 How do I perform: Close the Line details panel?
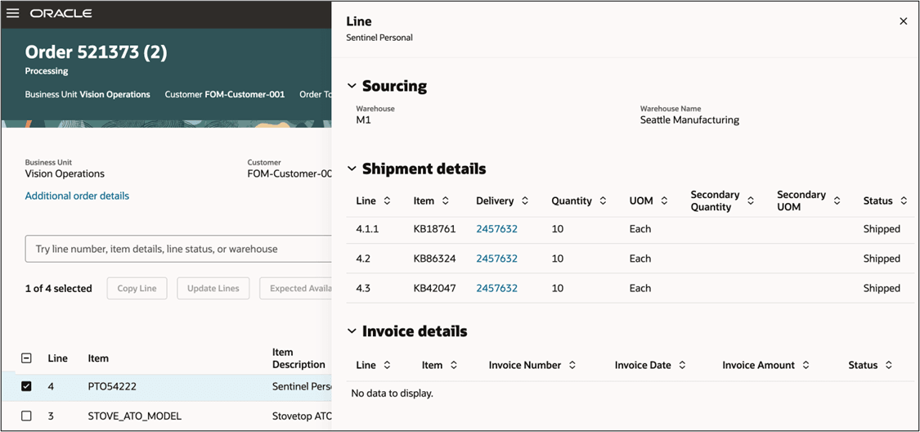pyautogui.click(x=903, y=21)
